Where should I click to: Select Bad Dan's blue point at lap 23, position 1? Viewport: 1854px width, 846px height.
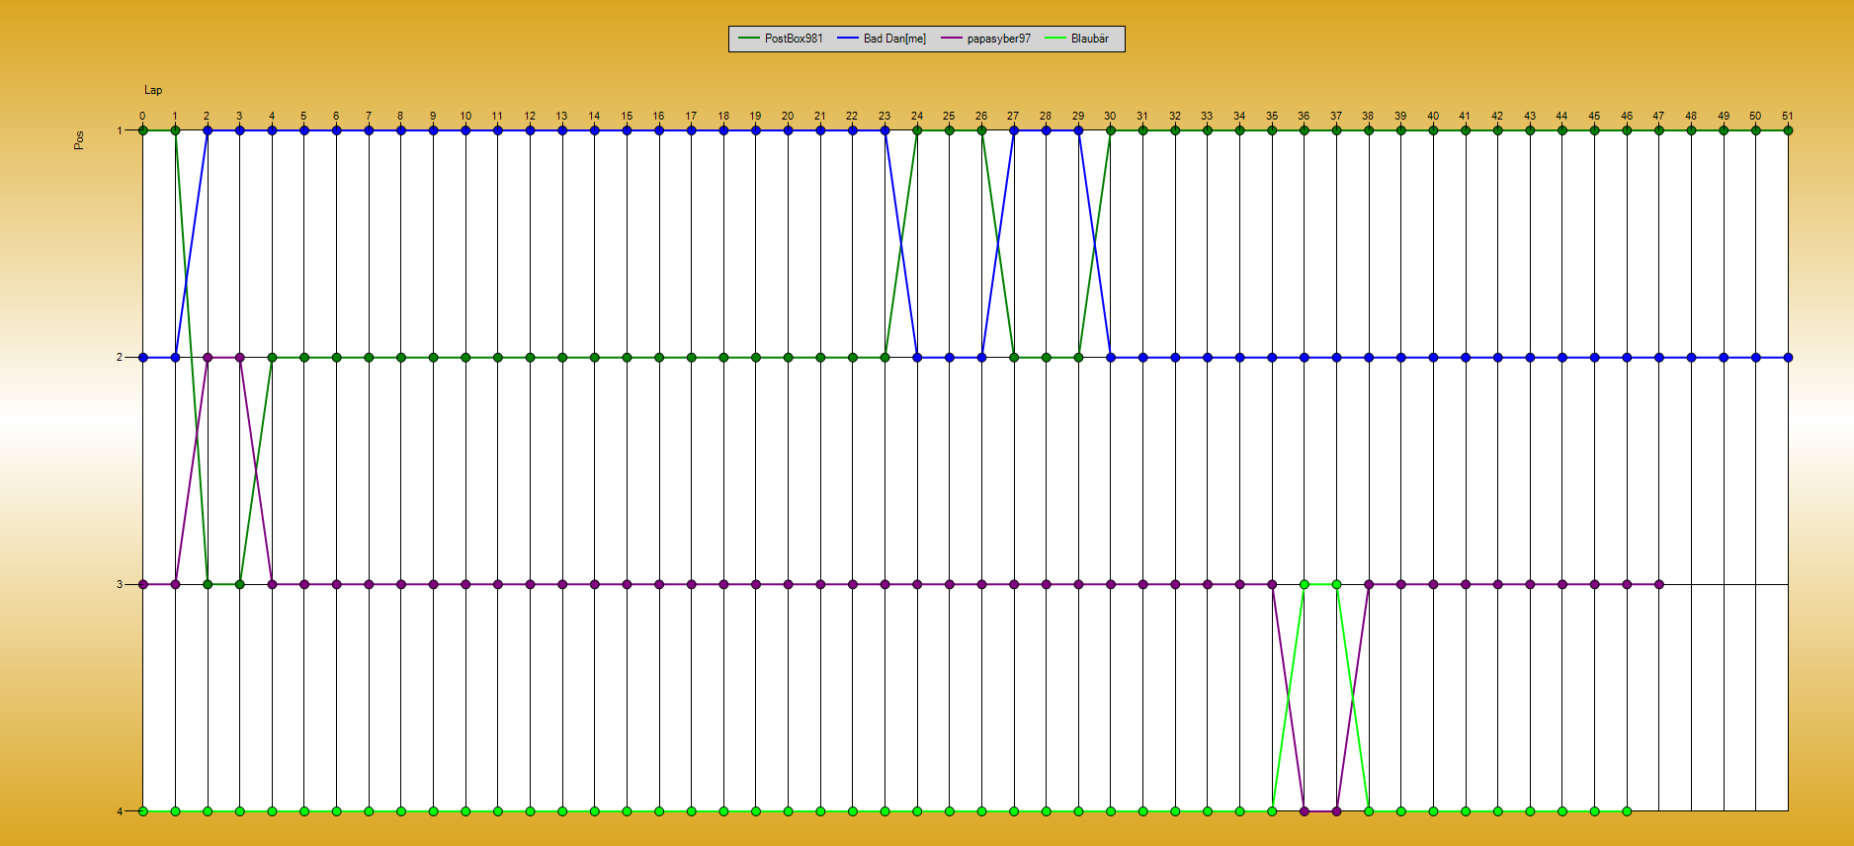point(885,130)
